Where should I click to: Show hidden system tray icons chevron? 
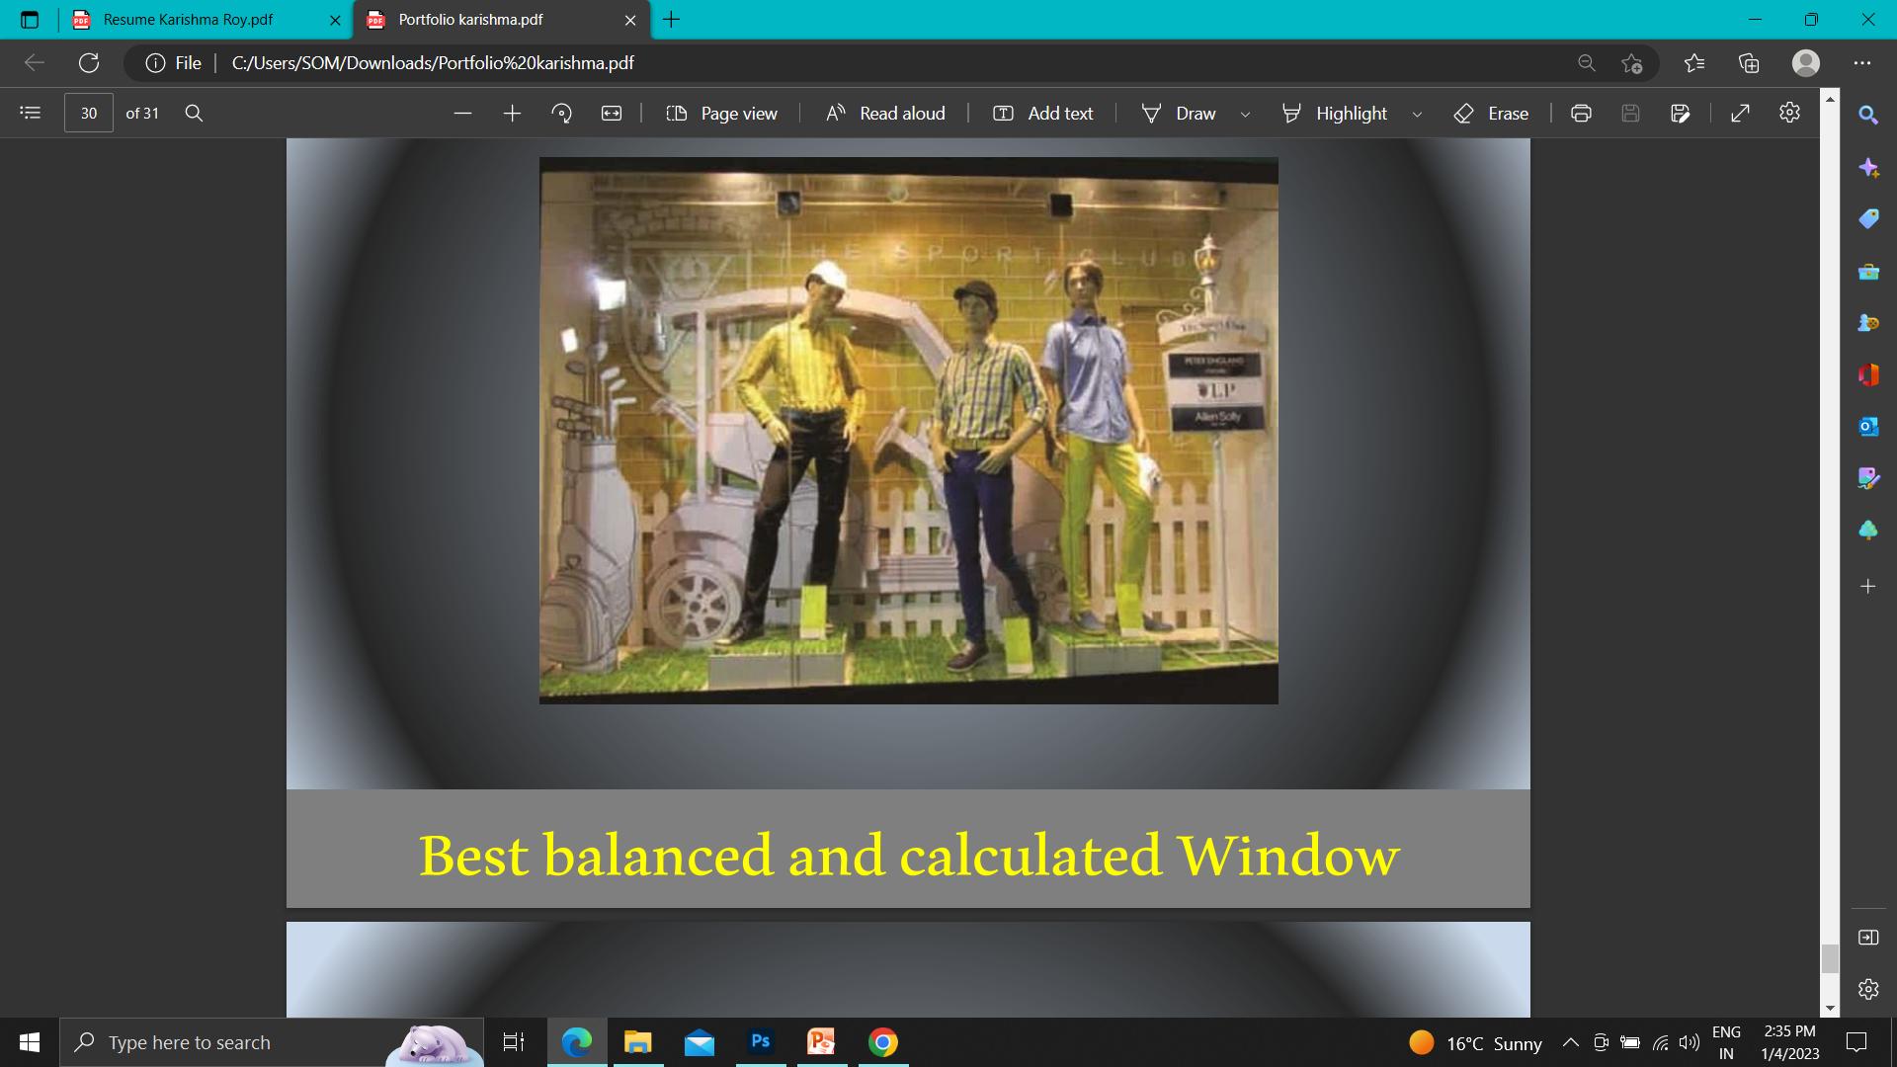click(1570, 1042)
